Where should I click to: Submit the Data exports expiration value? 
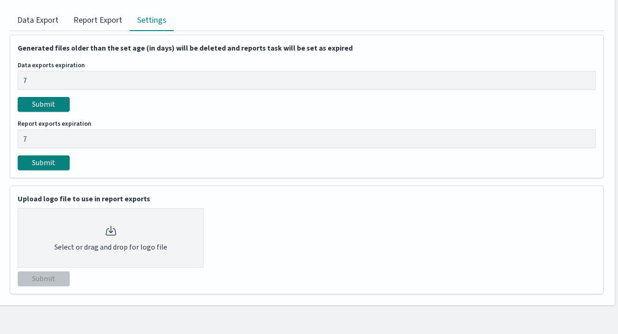[44, 104]
